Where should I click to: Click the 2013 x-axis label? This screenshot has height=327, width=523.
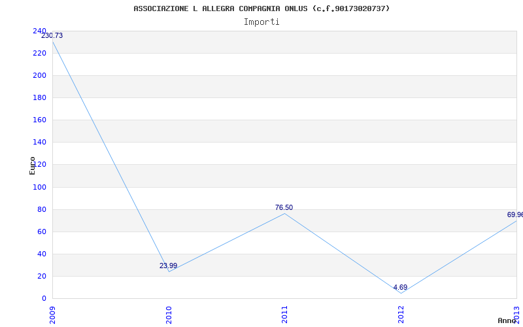pyautogui.click(x=516, y=315)
